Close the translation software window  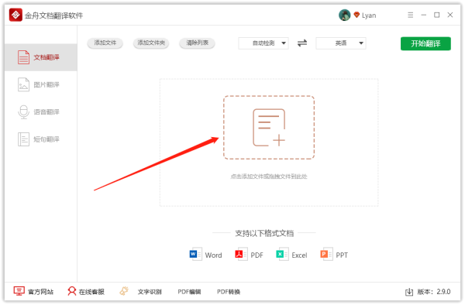[449, 15]
